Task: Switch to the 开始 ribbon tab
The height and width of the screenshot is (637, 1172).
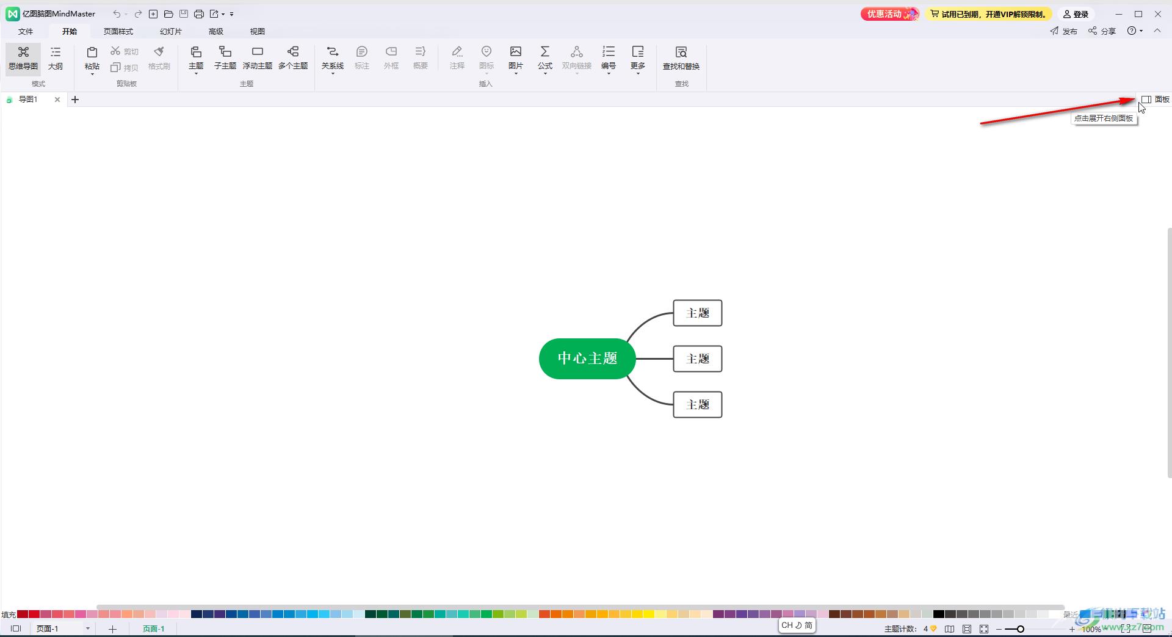Action: click(70, 31)
